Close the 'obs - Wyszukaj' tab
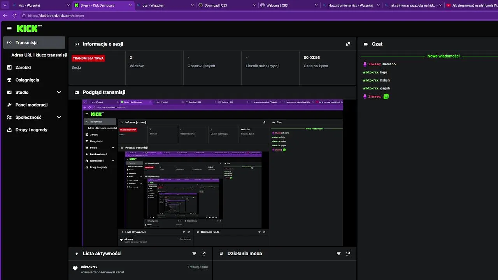This screenshot has width=498, height=280. pyautogui.click(x=193, y=5)
